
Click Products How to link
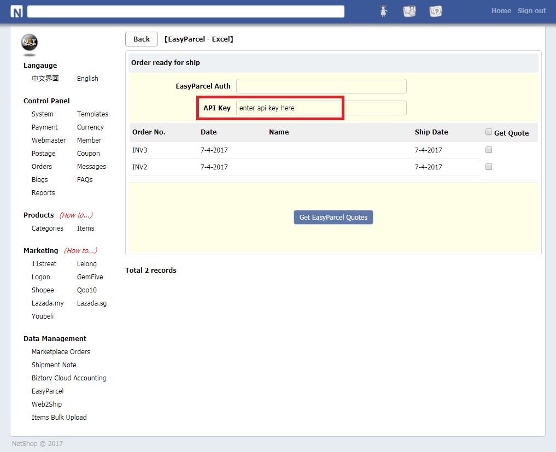click(76, 215)
